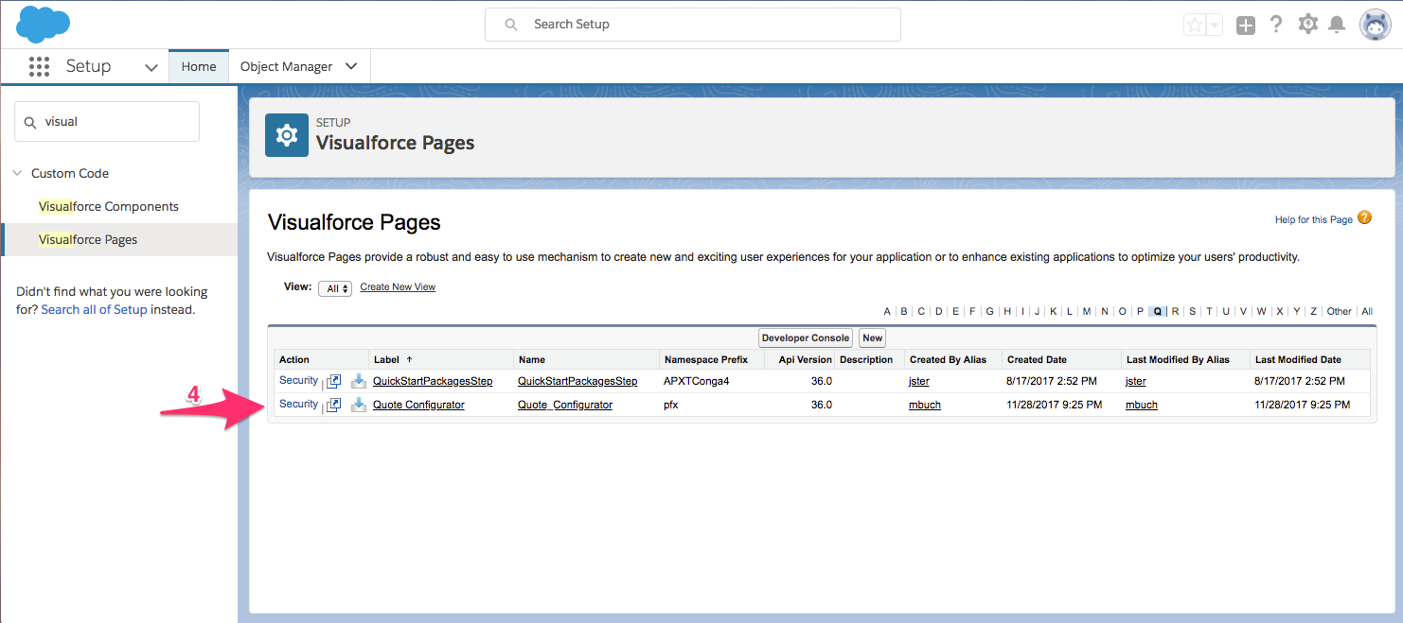This screenshot has height=623, width=1403.
Task: Open the notifications bell
Action: tap(1337, 24)
